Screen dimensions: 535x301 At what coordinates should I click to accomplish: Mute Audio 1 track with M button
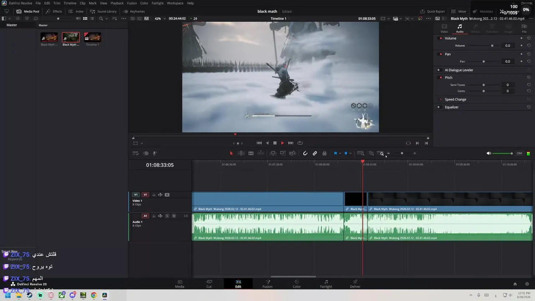(174, 216)
